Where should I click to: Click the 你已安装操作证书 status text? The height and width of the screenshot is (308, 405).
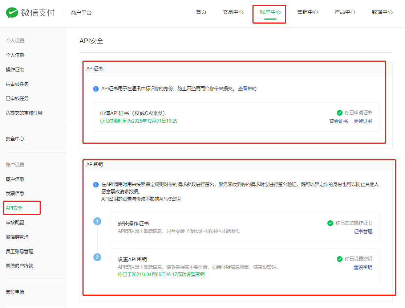pyautogui.click(x=354, y=223)
